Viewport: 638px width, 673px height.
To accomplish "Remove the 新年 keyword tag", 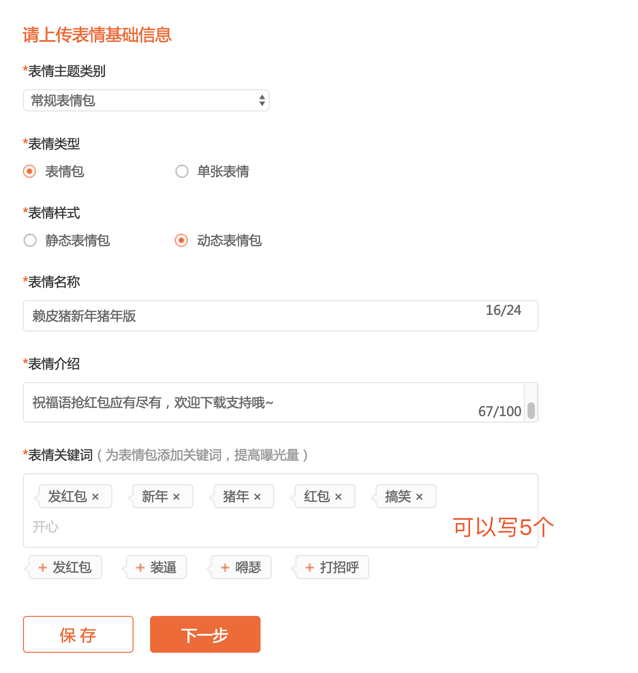I will point(176,497).
